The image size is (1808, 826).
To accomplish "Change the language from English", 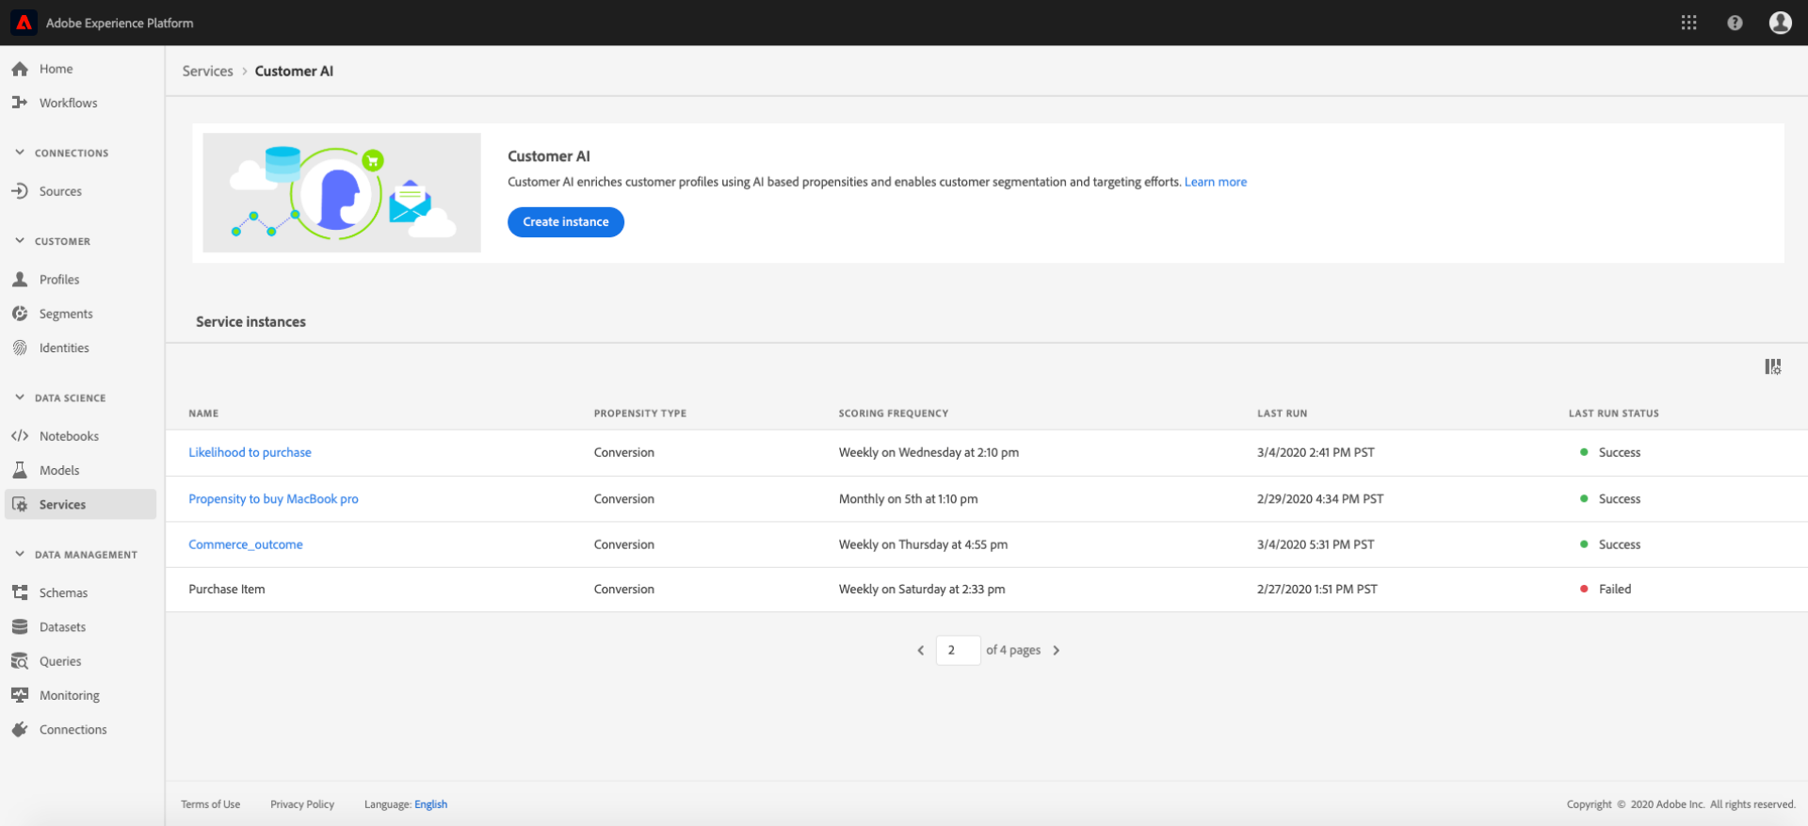I will (x=431, y=804).
